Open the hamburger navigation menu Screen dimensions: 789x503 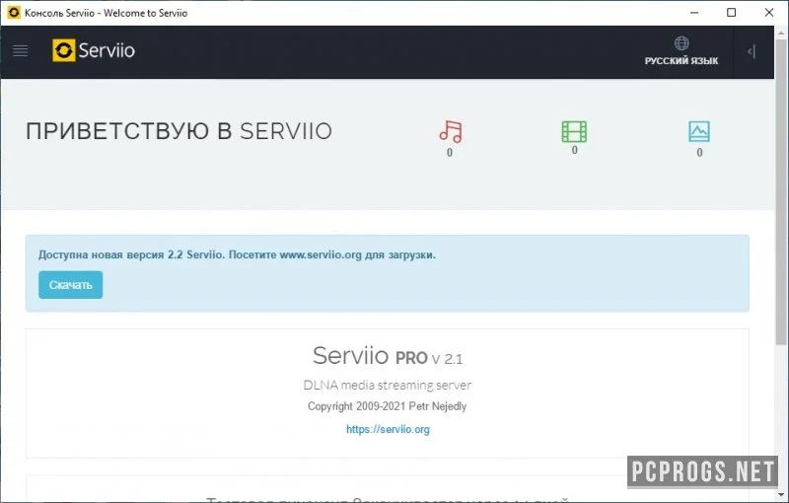tap(20, 51)
